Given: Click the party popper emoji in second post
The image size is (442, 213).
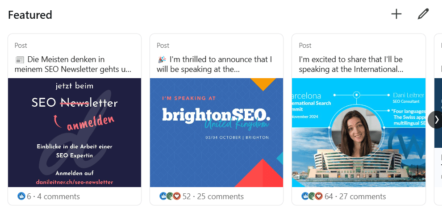Looking at the screenshot, I should pyautogui.click(x=162, y=59).
